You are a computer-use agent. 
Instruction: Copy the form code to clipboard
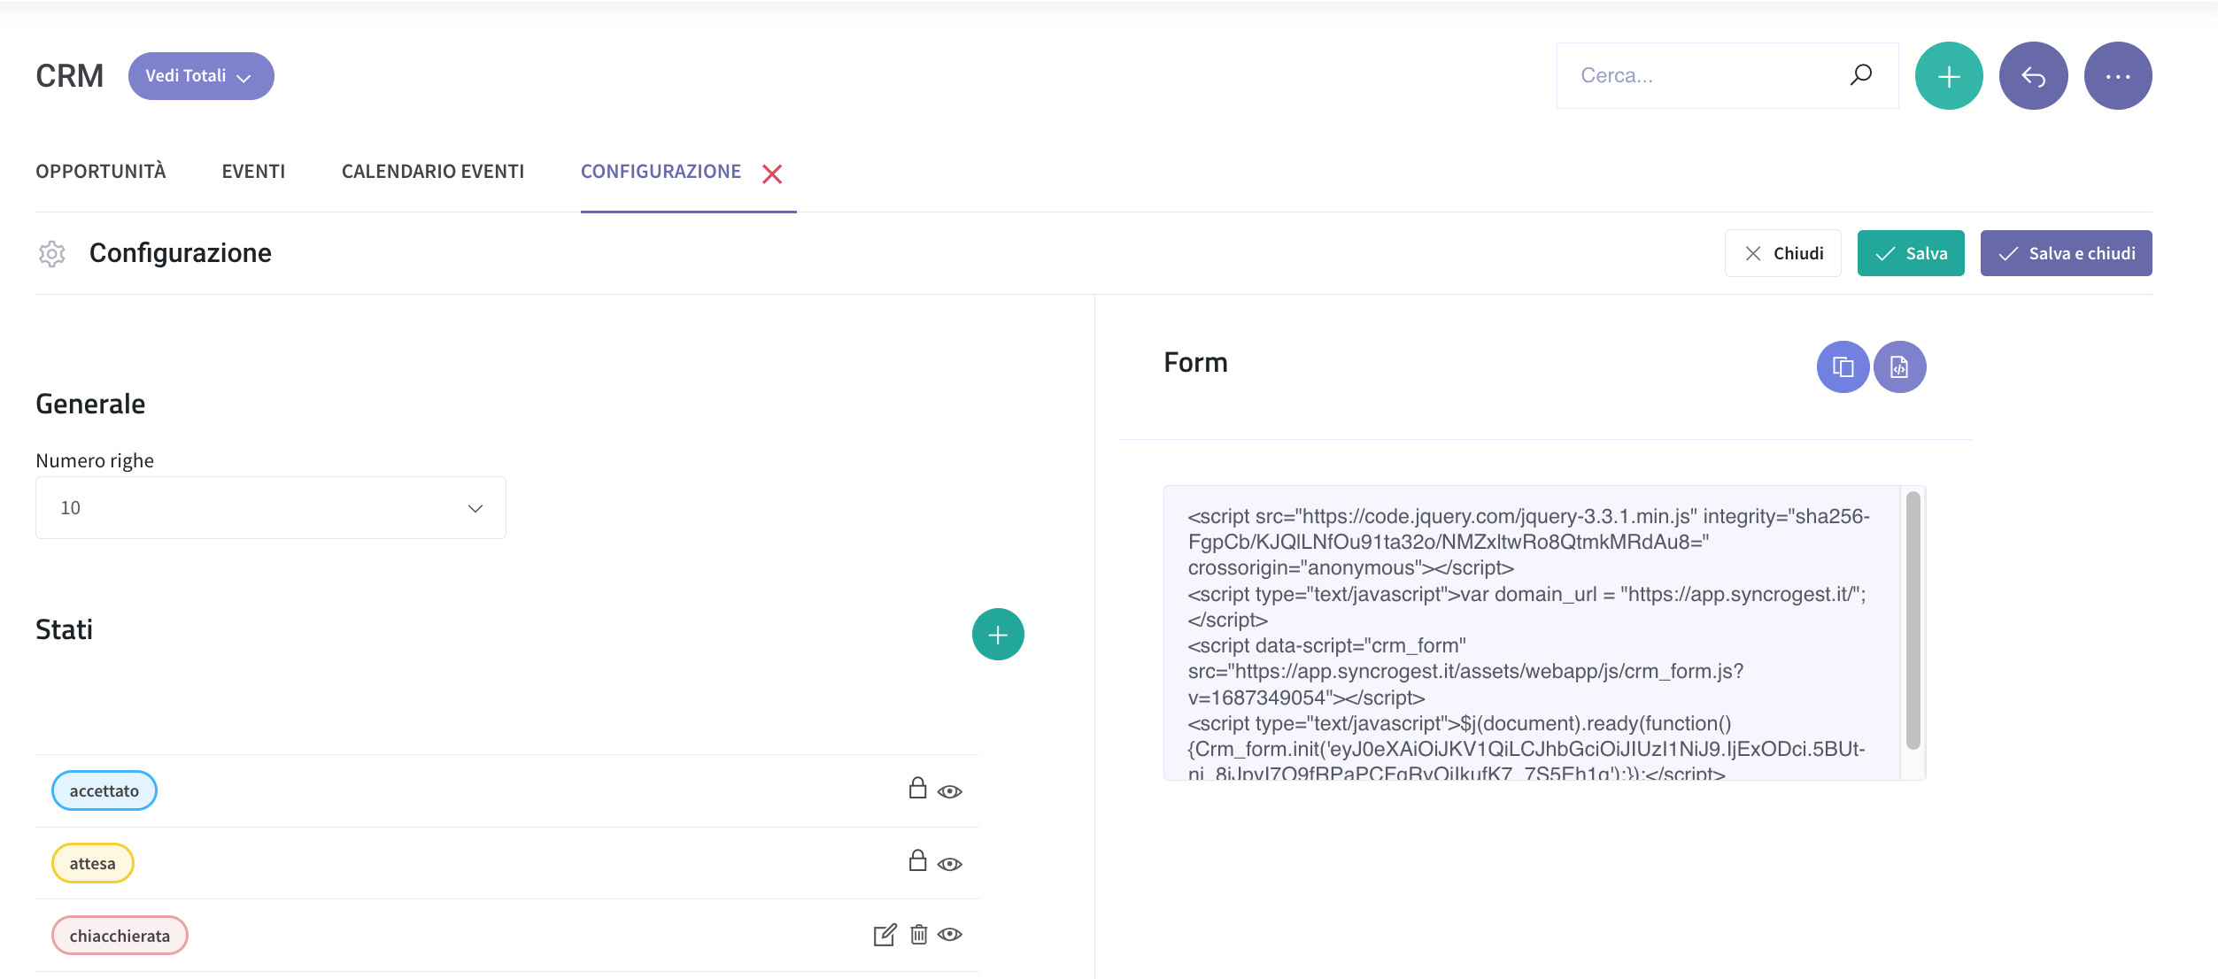pos(1843,366)
